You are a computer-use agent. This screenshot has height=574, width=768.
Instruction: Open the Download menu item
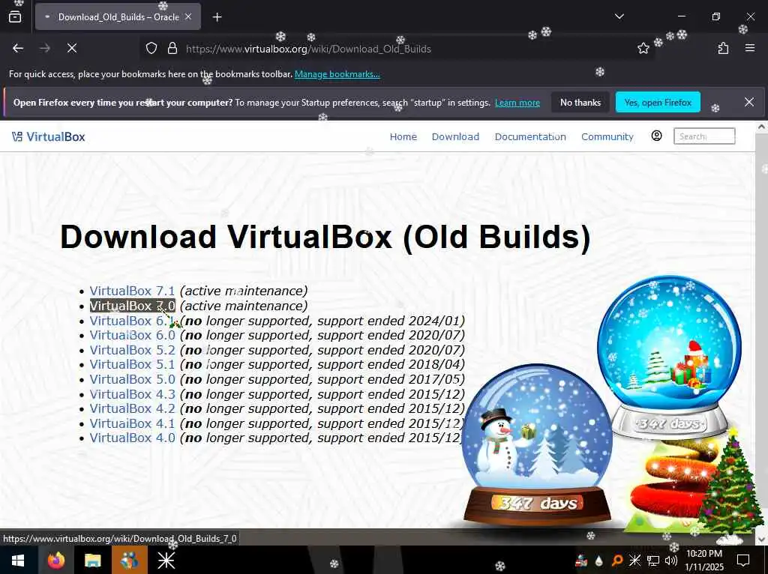455,136
